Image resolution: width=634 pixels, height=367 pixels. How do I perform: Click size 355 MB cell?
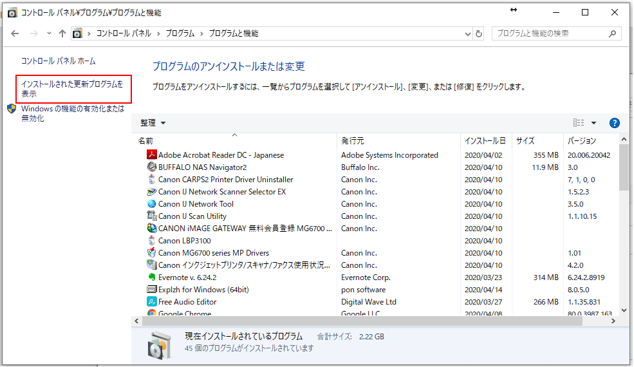pos(546,155)
